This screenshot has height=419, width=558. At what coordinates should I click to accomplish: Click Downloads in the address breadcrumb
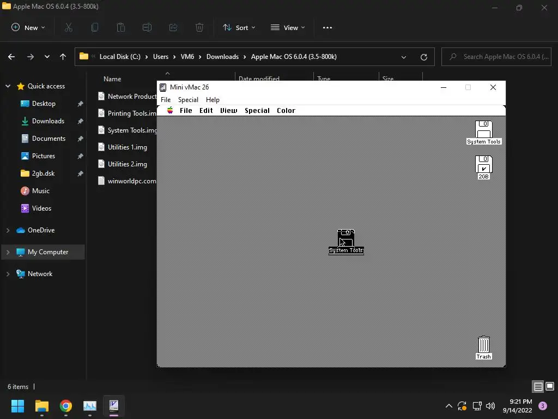coord(222,57)
